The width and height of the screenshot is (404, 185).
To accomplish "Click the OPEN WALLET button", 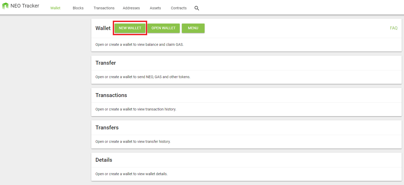I will pos(163,28).
